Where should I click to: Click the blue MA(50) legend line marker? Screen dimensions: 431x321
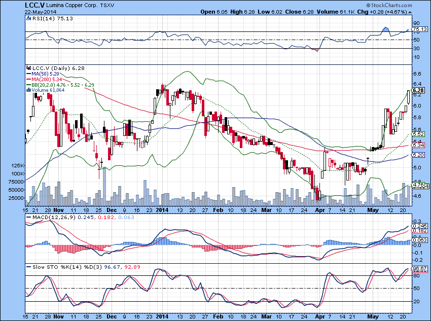(x=28, y=74)
